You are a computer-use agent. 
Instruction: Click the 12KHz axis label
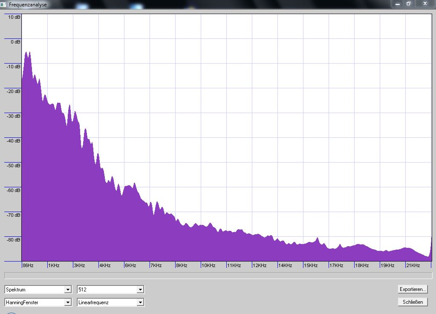(260, 265)
